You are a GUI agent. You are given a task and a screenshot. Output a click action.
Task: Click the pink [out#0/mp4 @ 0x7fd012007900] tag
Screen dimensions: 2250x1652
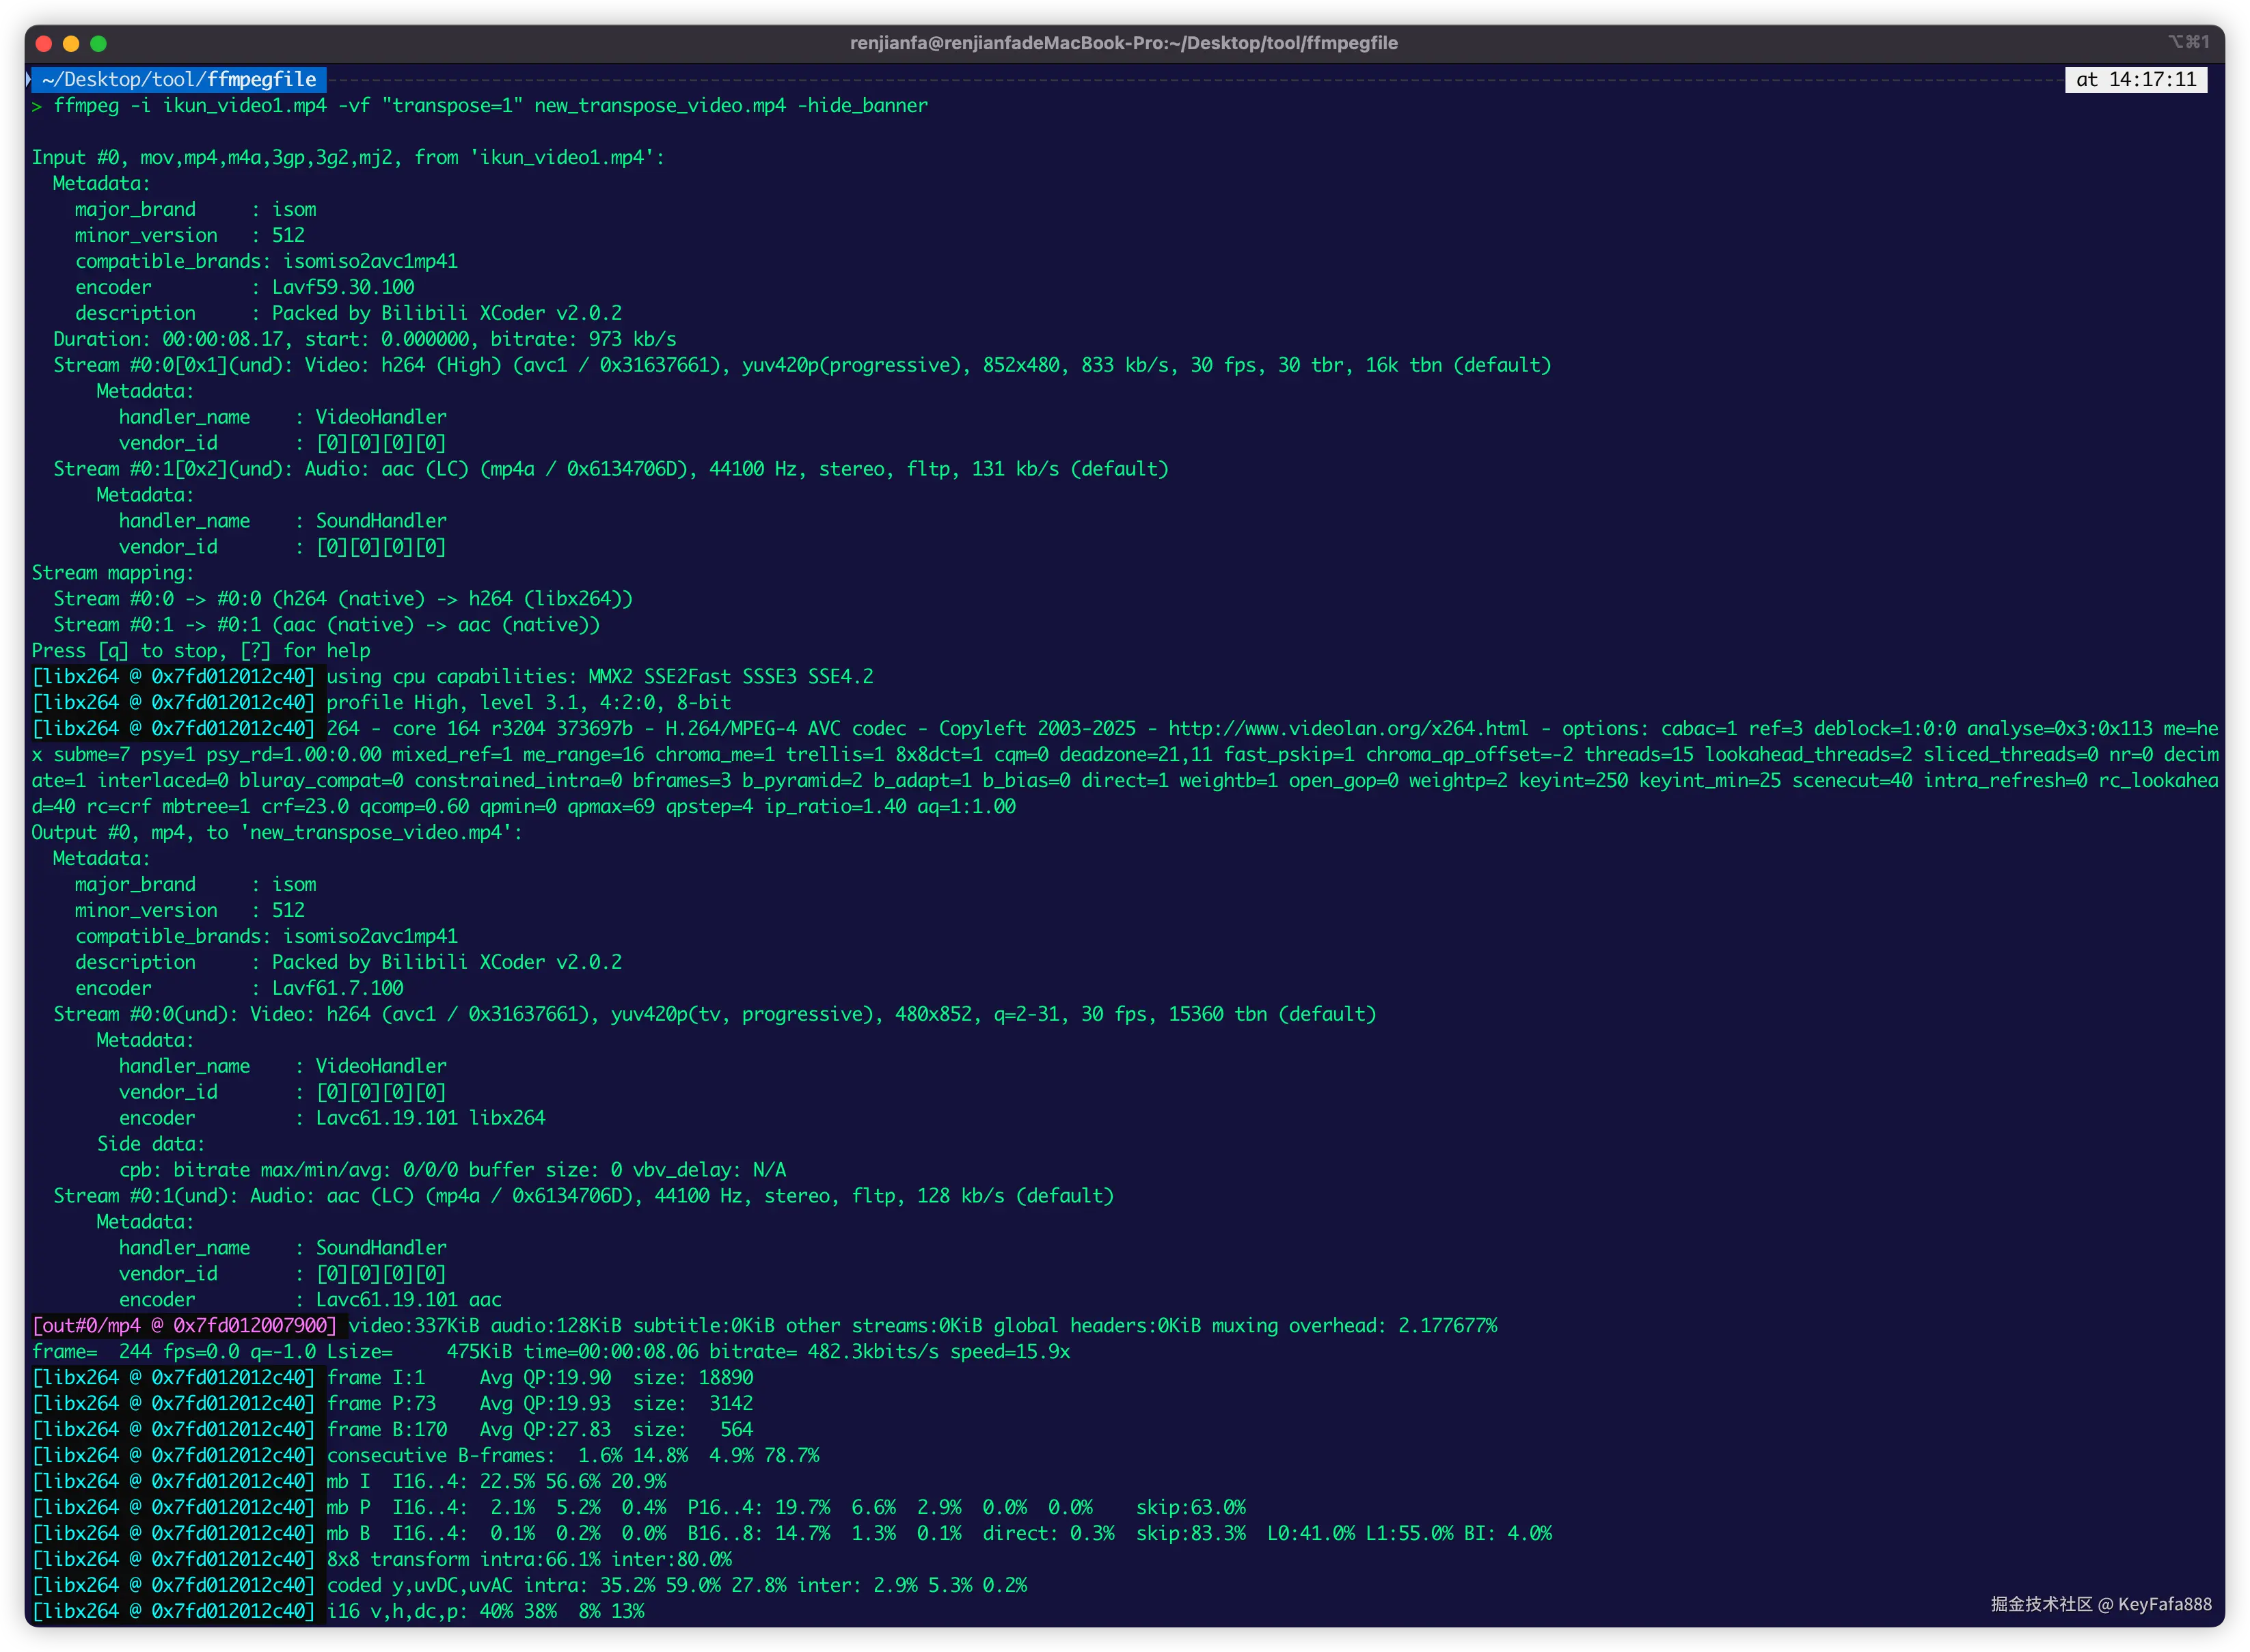185,1326
